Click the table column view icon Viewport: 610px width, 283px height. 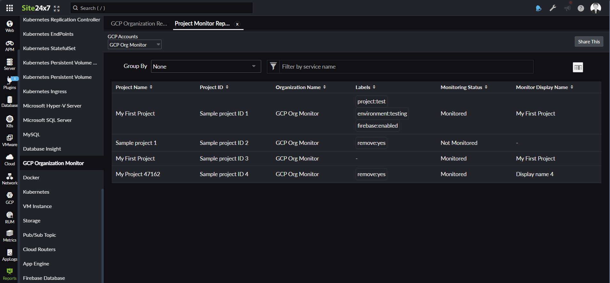click(578, 67)
